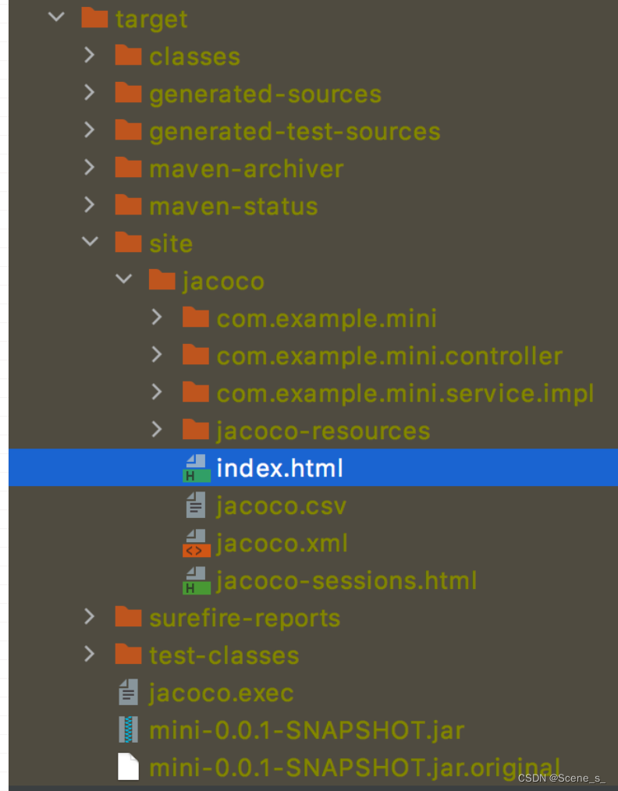Expand the maven-archiver folder chevron
The image size is (618, 791).
click(90, 167)
